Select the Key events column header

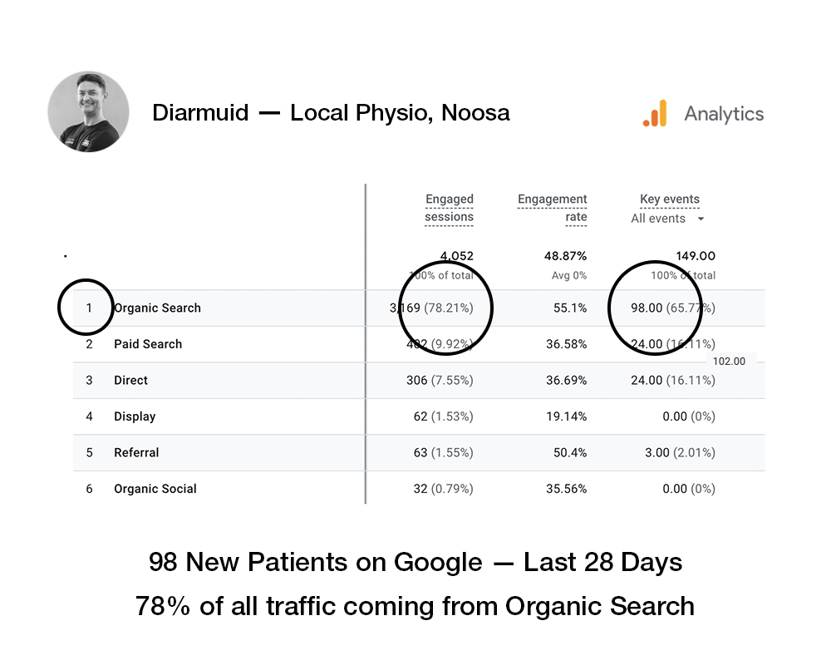[670, 199]
